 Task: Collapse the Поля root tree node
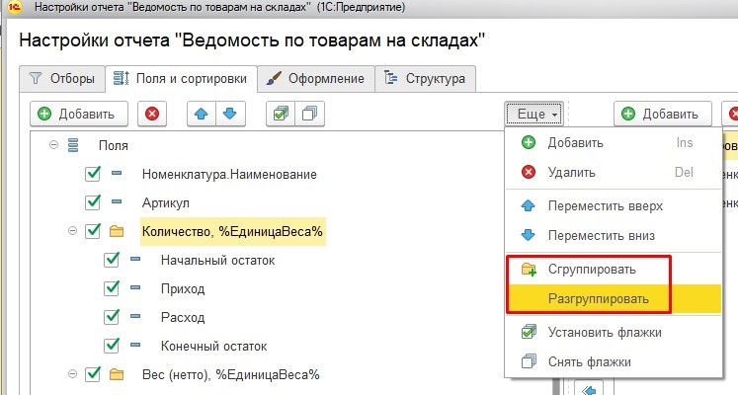click(53, 145)
